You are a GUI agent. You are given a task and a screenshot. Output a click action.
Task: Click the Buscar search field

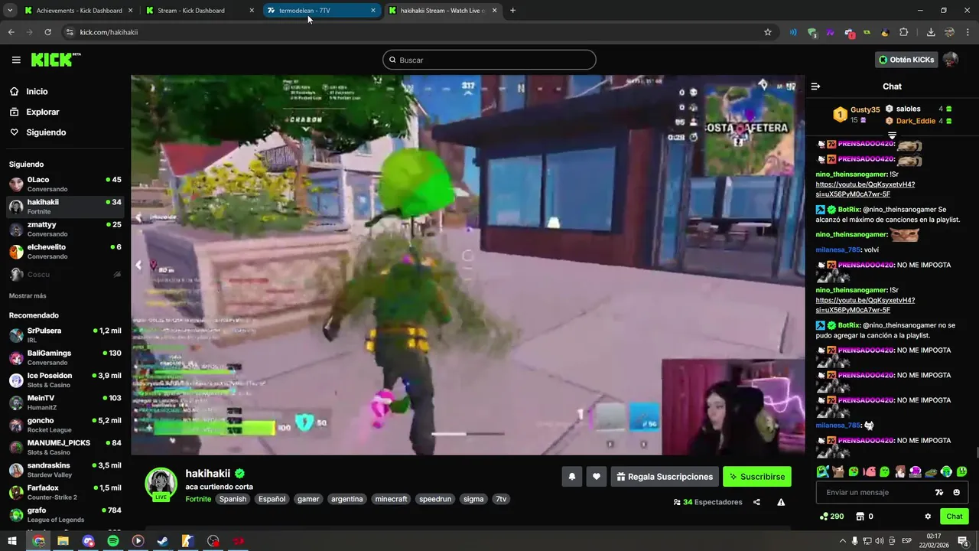(489, 60)
